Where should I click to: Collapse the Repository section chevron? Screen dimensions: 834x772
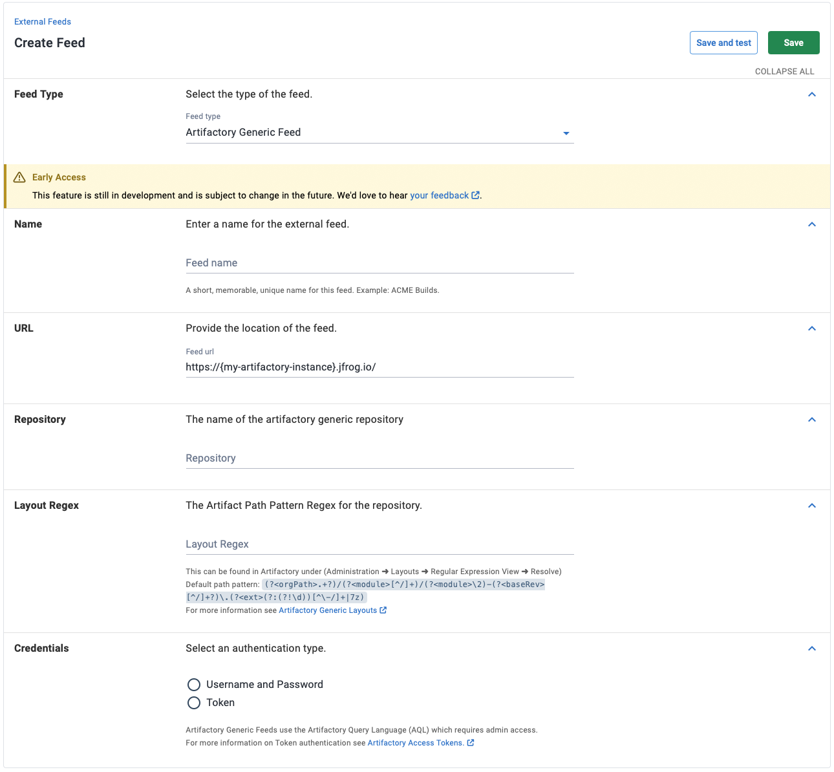point(812,420)
